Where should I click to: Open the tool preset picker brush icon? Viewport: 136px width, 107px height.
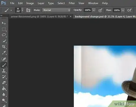tap(7, 10)
